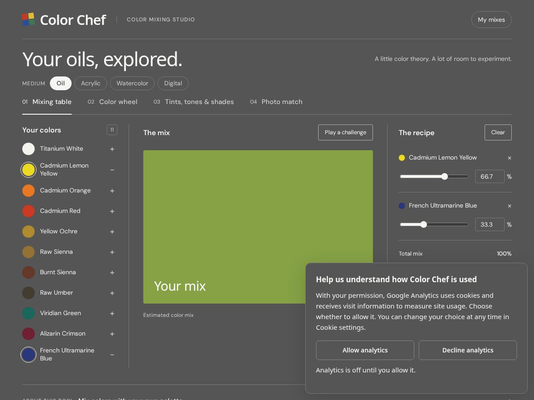Image resolution: width=534 pixels, height=400 pixels.
Task: Open My mixes
Action: pyautogui.click(x=491, y=20)
